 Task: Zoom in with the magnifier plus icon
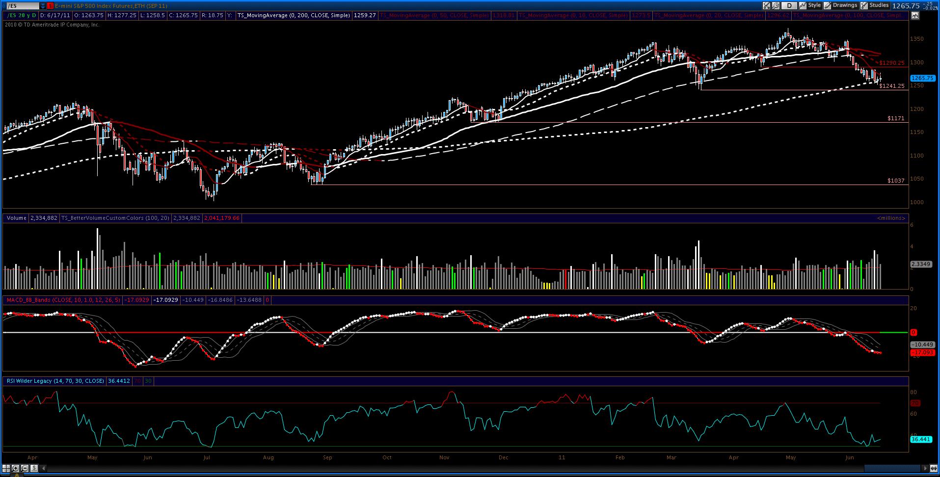(15, 468)
